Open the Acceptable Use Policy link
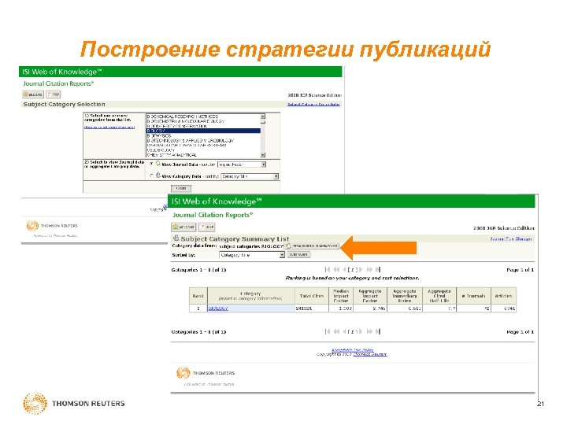Image resolution: width=567 pixels, height=425 pixels. (353, 349)
